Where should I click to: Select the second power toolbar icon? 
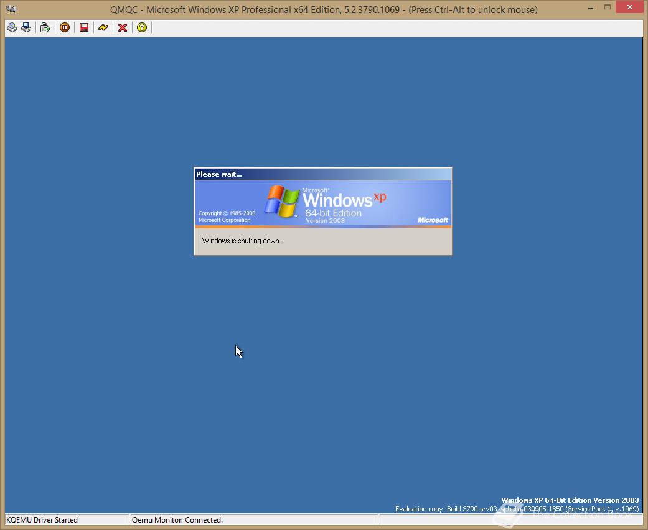[26, 27]
